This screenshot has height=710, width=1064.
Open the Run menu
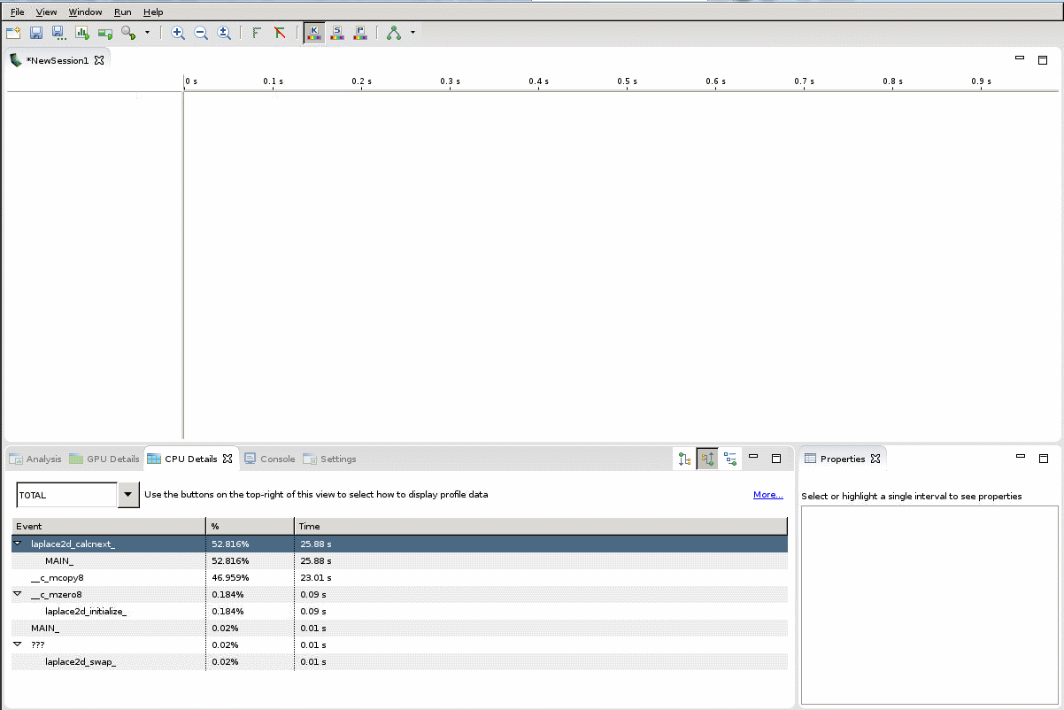[122, 12]
